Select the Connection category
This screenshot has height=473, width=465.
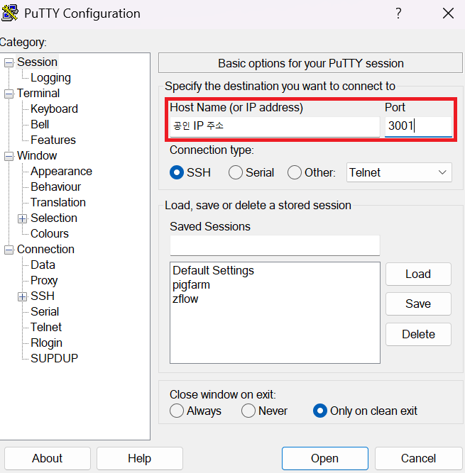tap(45, 250)
